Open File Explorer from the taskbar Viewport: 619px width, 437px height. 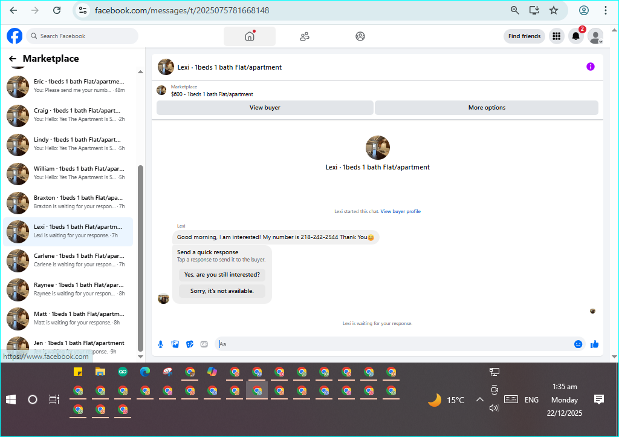click(100, 372)
